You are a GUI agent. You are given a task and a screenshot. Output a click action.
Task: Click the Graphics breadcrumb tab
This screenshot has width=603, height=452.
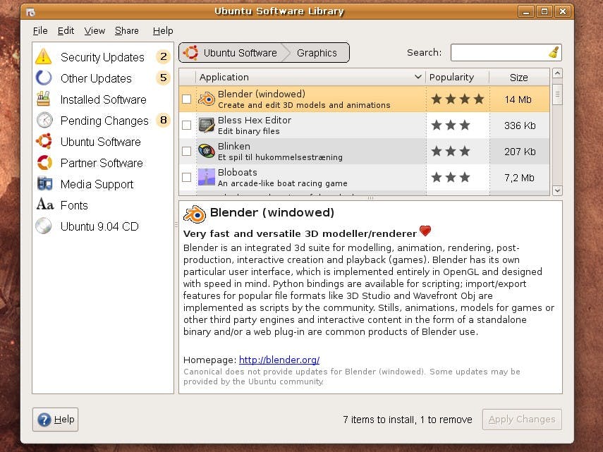point(317,53)
